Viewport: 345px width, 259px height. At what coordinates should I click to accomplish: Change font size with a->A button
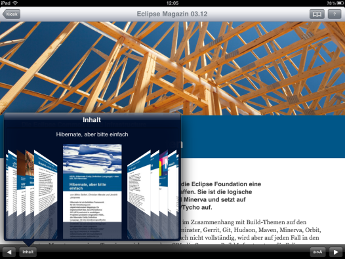[x=317, y=252]
